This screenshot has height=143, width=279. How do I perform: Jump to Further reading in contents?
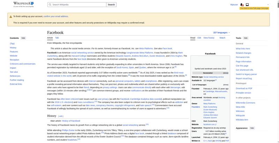pos(17,80)
